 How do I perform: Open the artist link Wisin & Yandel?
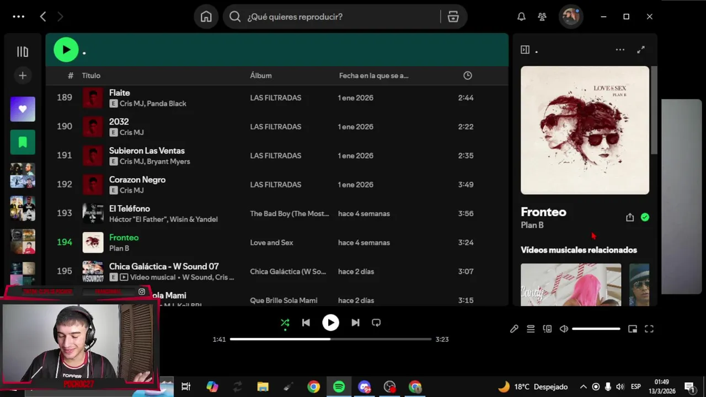coord(191,219)
